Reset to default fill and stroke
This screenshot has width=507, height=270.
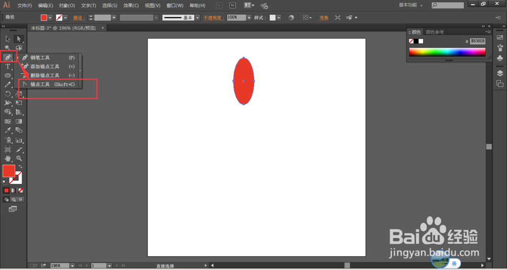(5, 182)
